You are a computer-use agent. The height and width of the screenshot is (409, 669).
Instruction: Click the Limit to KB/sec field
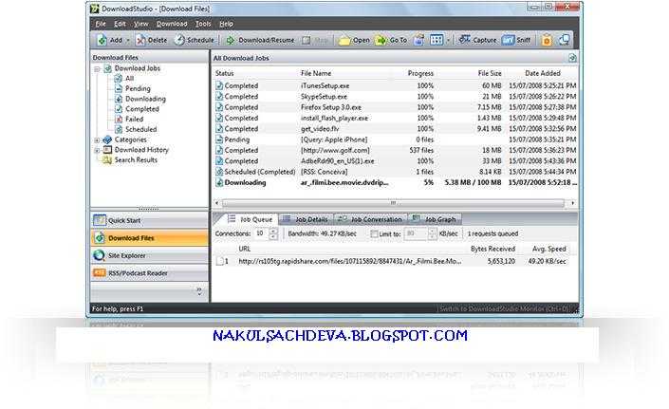(x=416, y=233)
